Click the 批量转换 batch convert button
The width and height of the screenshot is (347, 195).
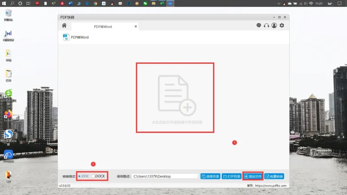click(x=275, y=176)
